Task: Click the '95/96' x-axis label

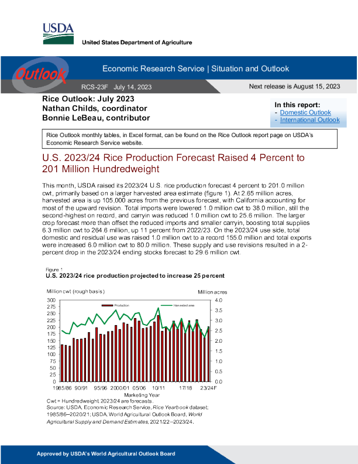Action: [101, 388]
